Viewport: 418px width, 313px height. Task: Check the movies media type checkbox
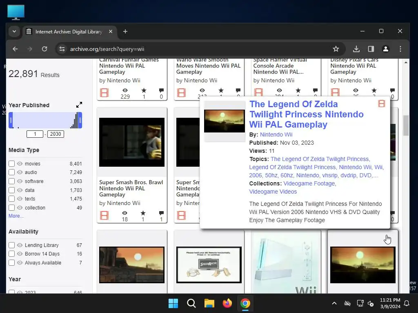point(11,163)
